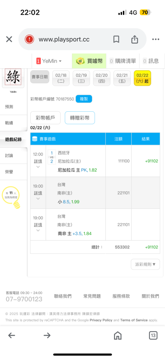
Task: Tap the red site security warning icon
Action: (29, 39)
